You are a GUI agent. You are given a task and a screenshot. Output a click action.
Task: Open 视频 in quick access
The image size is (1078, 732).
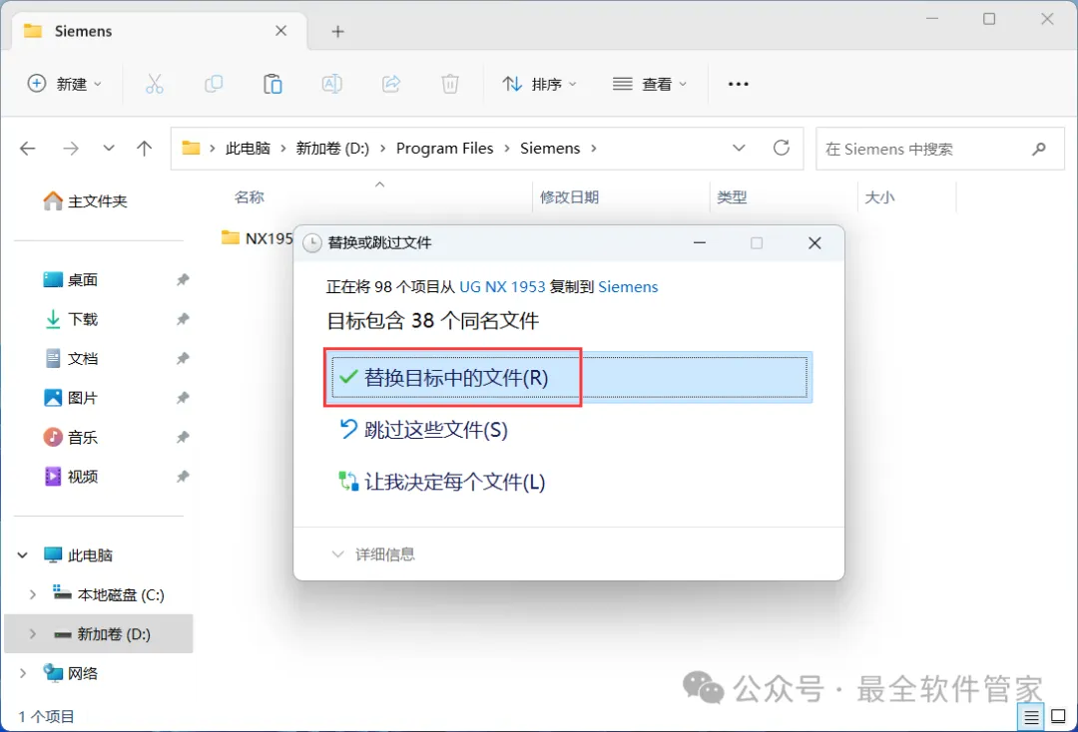click(71, 477)
